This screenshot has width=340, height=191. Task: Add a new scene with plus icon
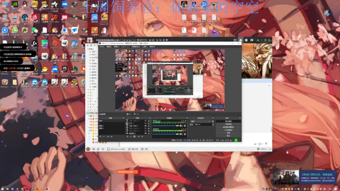[x=100, y=137]
